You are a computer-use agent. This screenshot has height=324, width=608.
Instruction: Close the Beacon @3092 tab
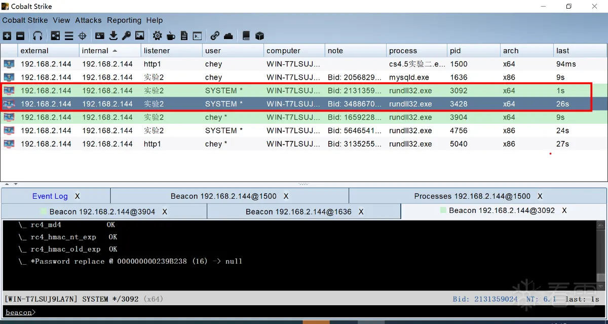(564, 210)
